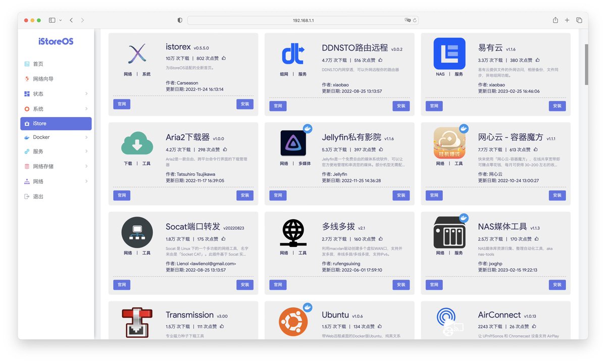
Task: Click the Socat port forwarding icon
Action: [x=137, y=232]
